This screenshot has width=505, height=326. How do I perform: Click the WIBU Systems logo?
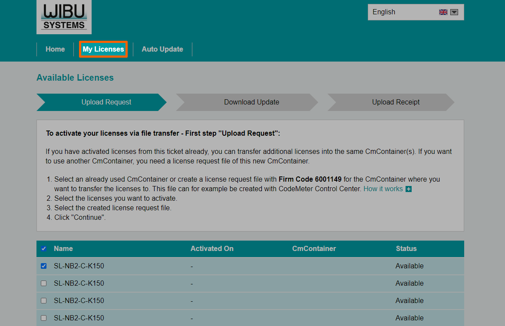point(64,17)
